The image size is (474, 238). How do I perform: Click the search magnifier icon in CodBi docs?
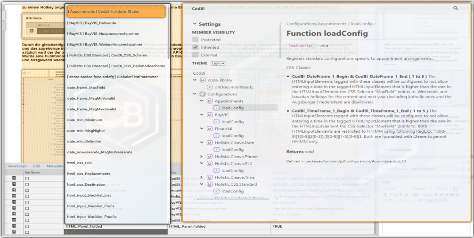point(455,8)
